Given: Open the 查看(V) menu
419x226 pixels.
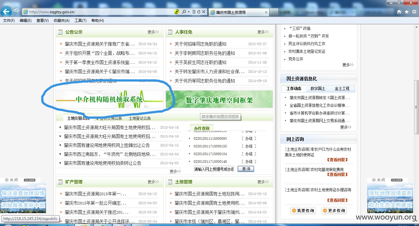Looking at the screenshot, I should (42, 21).
